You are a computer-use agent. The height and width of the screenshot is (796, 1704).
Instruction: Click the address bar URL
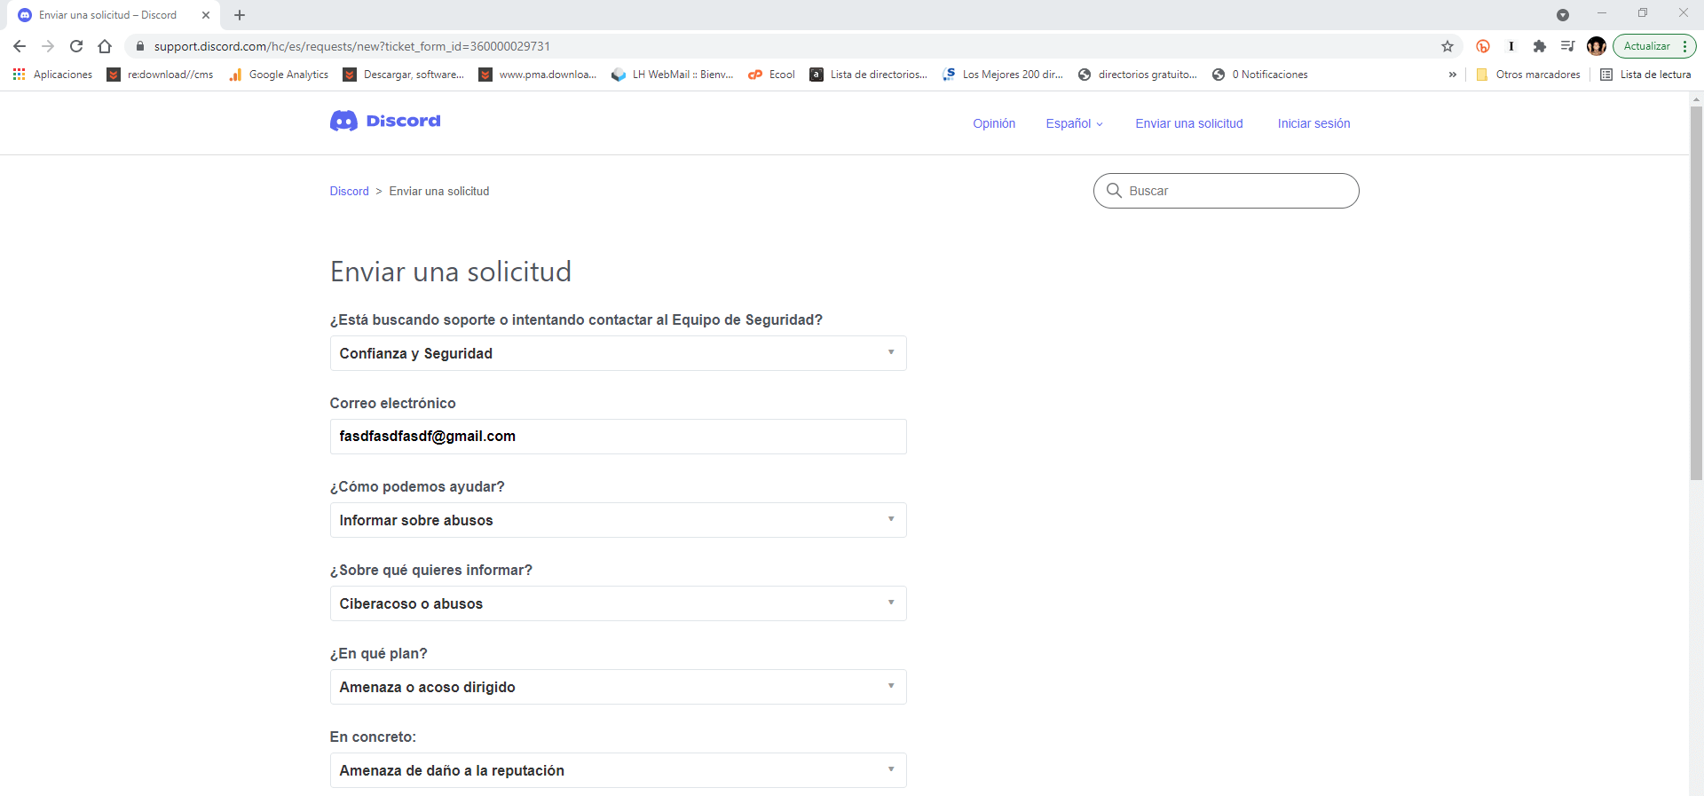point(351,46)
